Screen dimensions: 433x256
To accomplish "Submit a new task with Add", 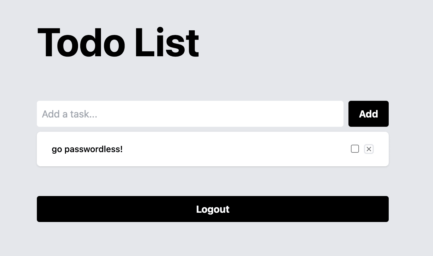I will click(x=368, y=114).
